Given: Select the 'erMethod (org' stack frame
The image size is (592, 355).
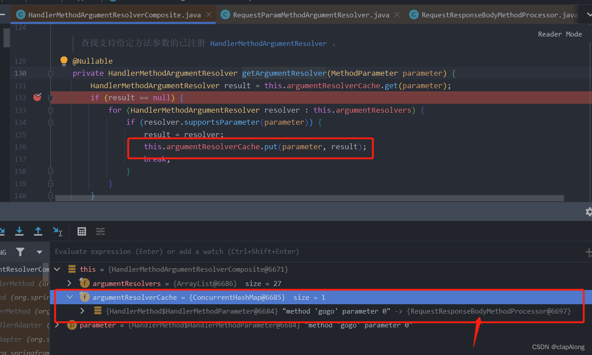Looking at the screenshot, I should pos(25,311).
